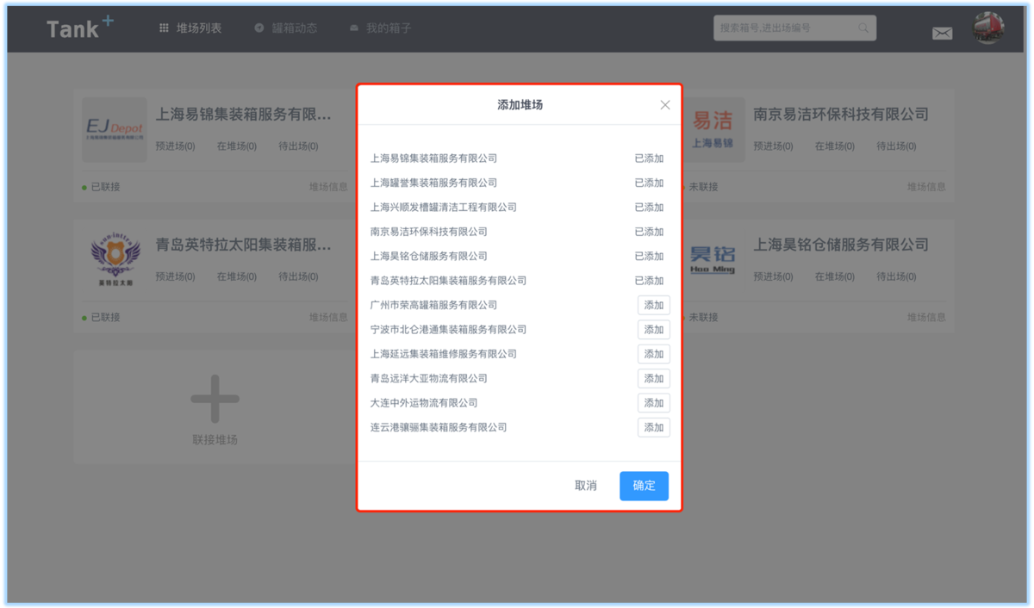Close the 添加堆场 dialog with X
This screenshot has width=1034, height=608.
pos(665,105)
